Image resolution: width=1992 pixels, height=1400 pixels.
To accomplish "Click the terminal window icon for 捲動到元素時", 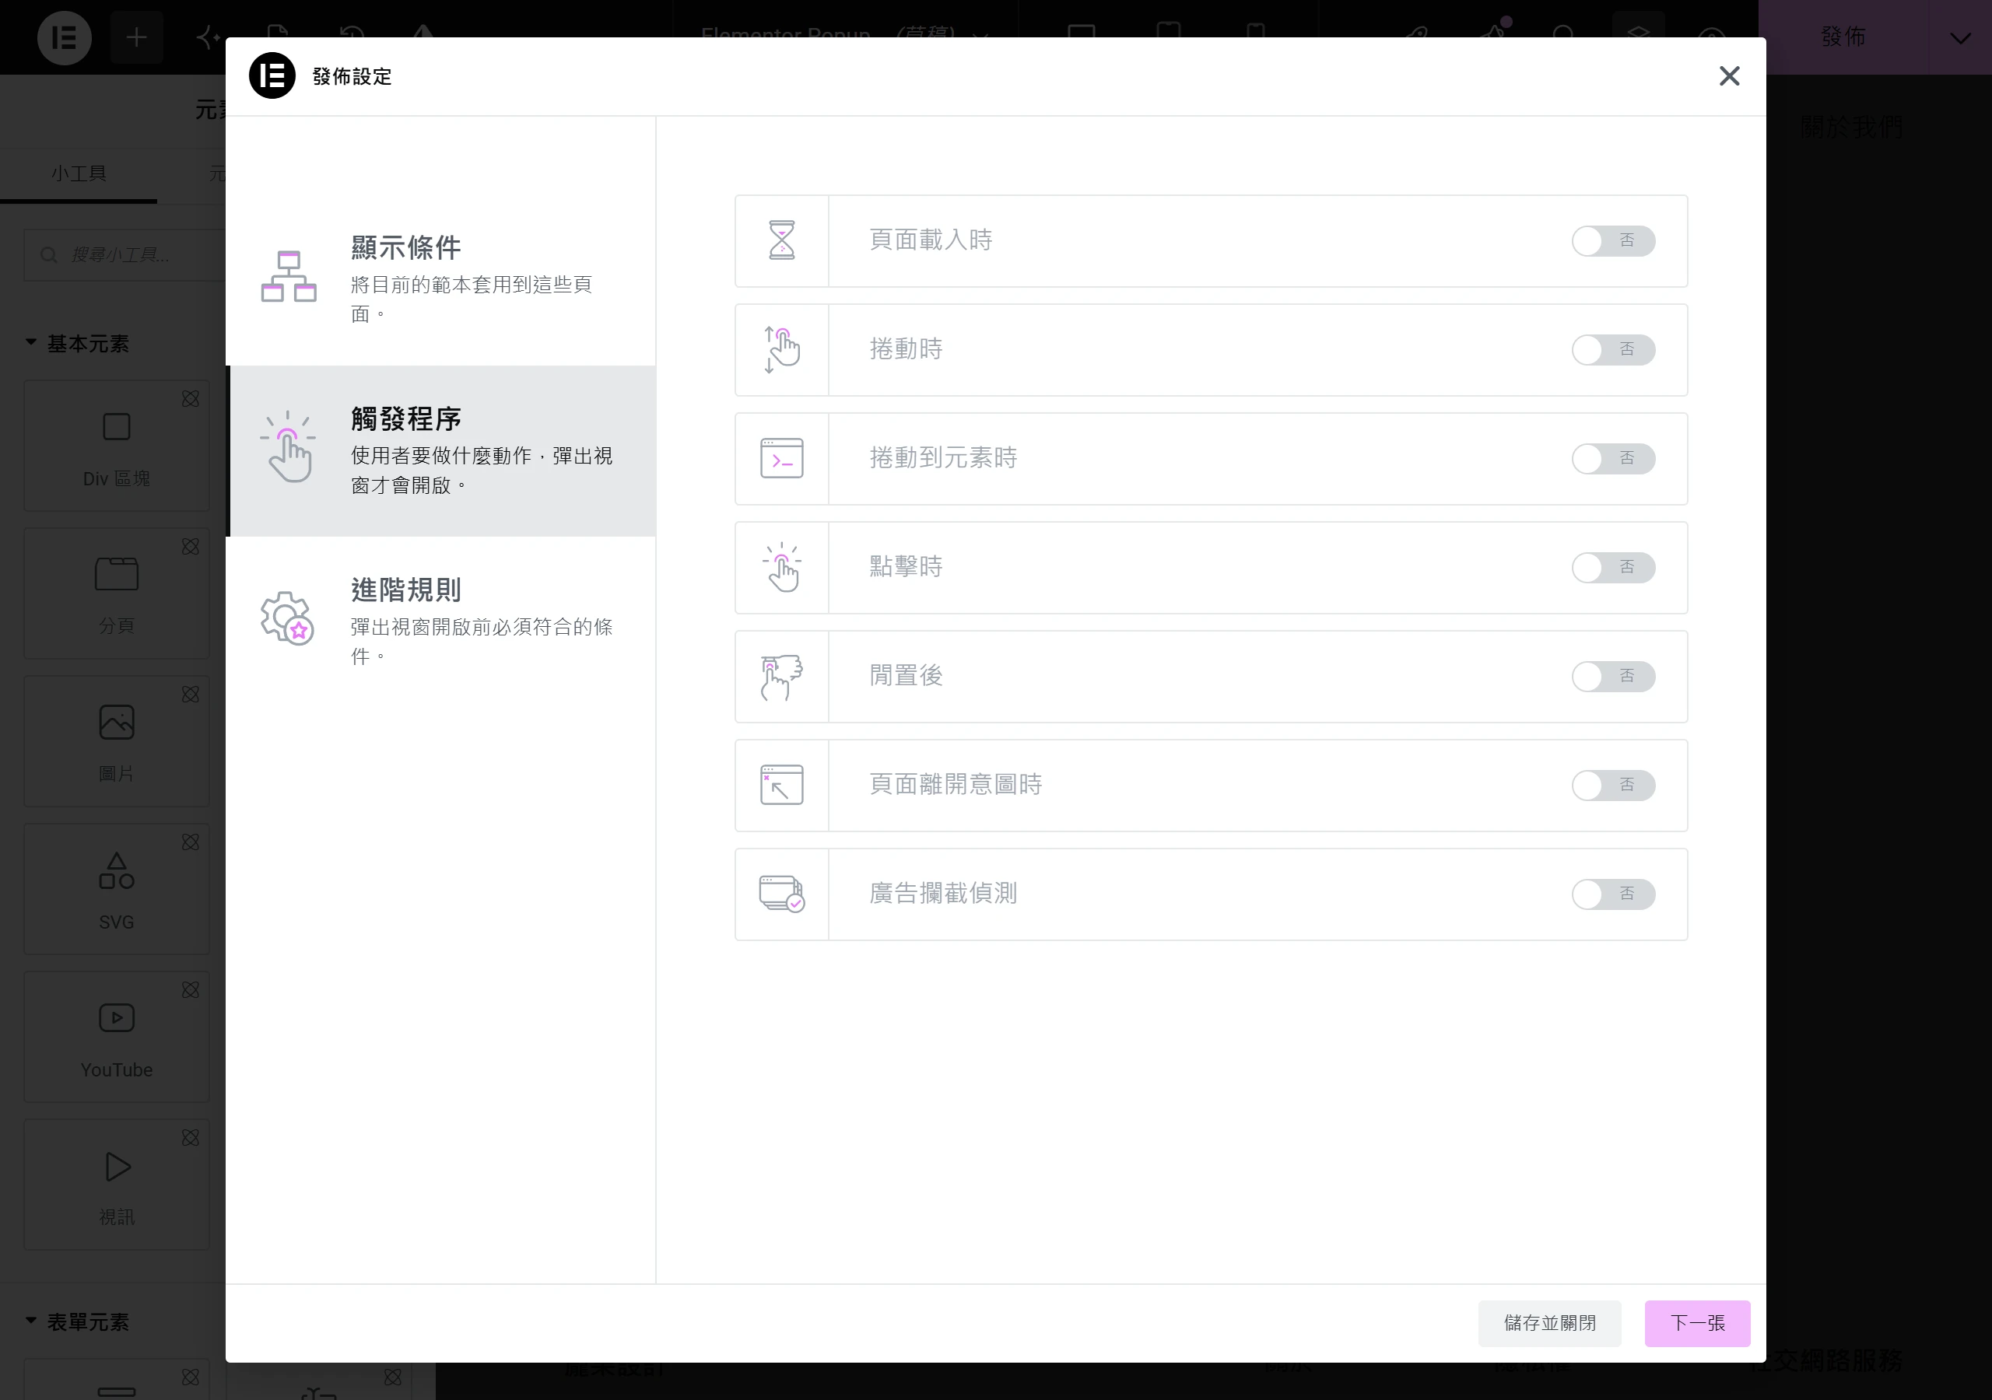I will coord(782,459).
